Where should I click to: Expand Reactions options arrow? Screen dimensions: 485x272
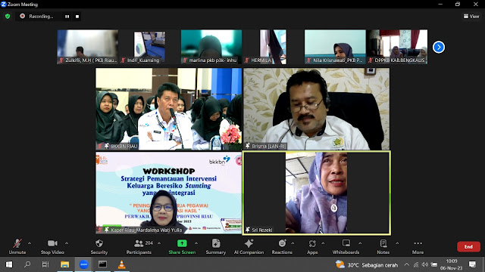tap(293, 243)
